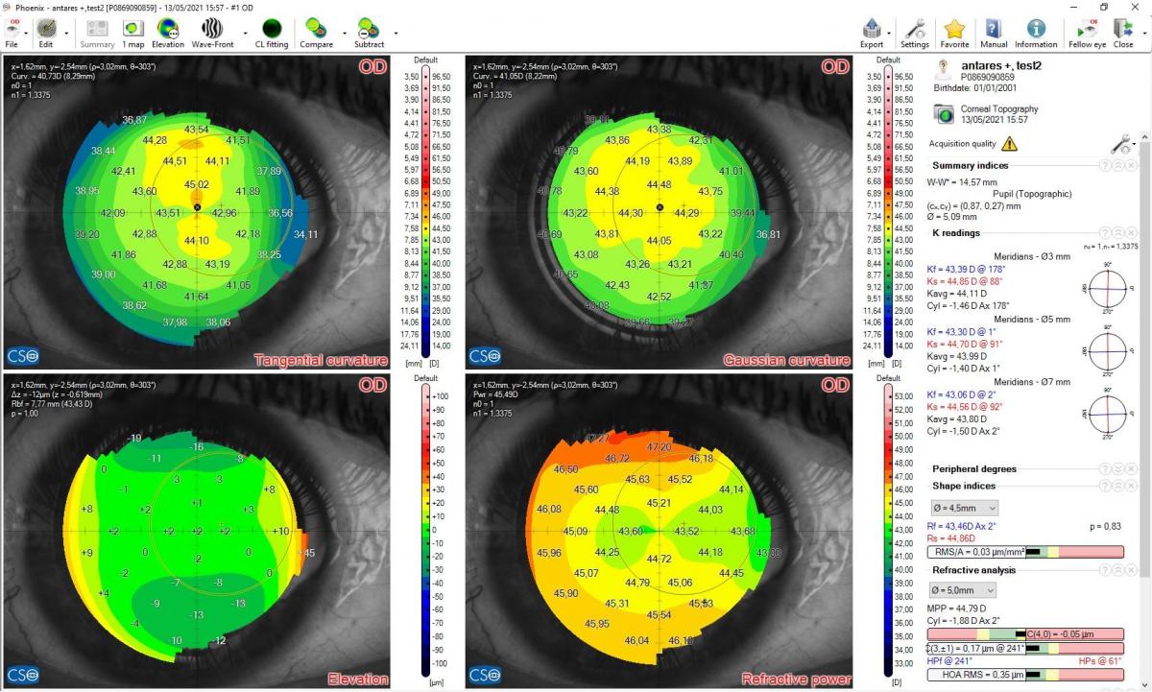Open the Manual help book

994,32
